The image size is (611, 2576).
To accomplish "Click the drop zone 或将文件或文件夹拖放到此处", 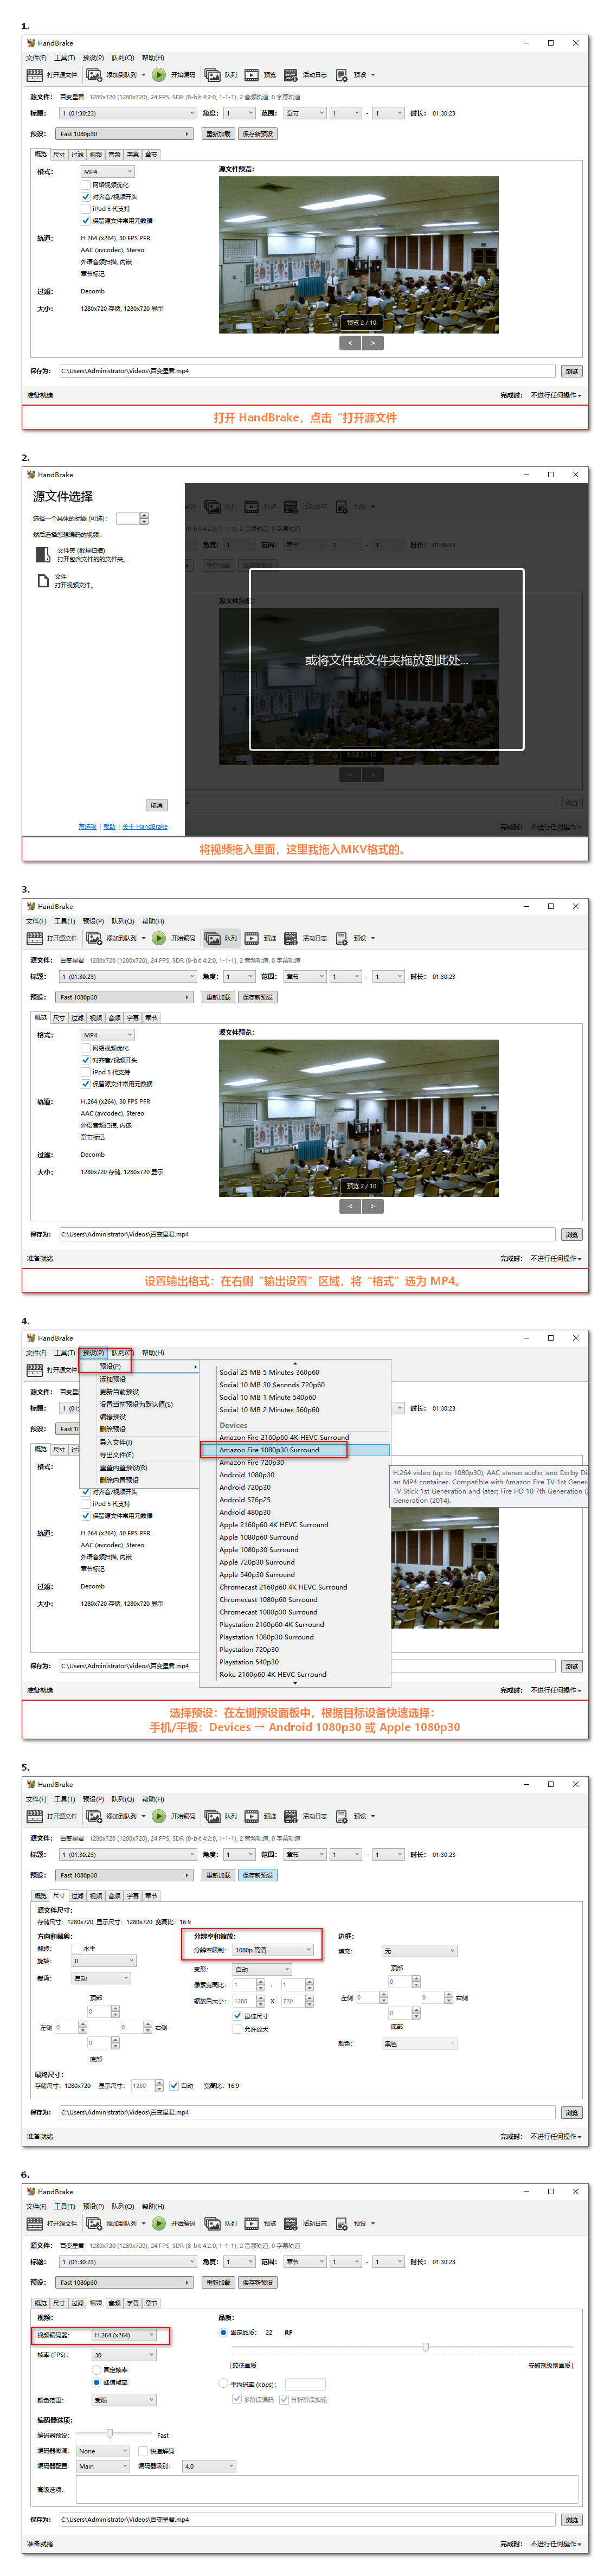I will point(387,660).
